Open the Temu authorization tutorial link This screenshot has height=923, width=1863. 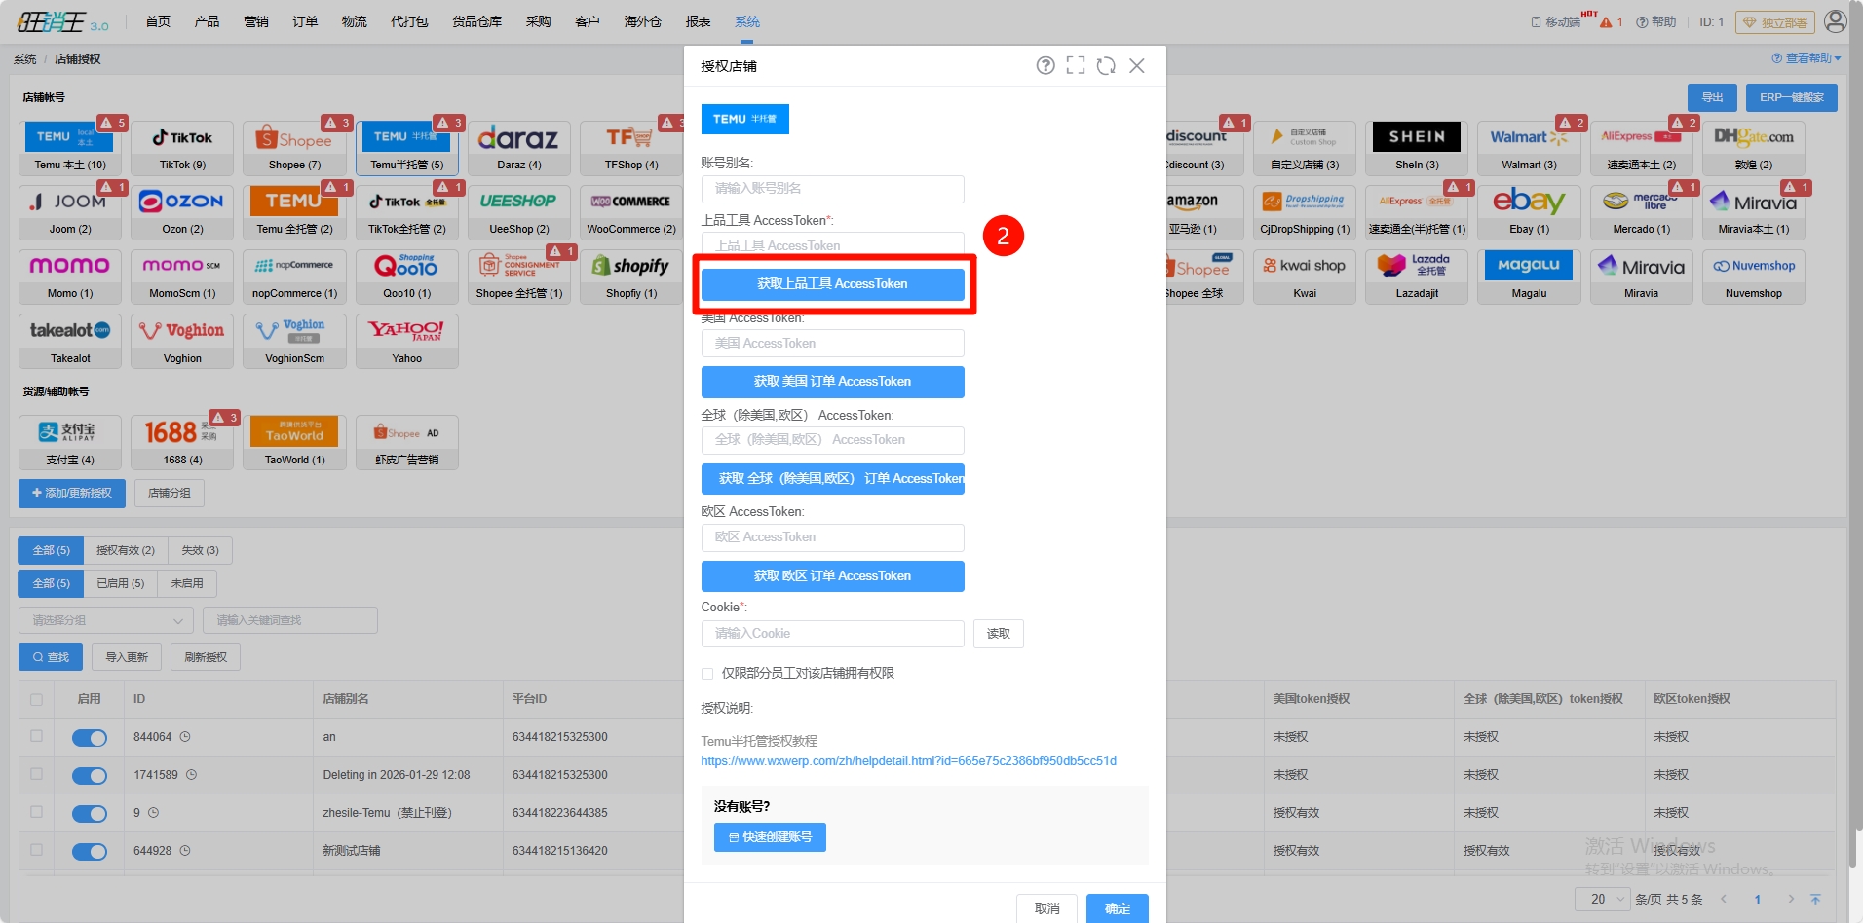click(x=908, y=761)
